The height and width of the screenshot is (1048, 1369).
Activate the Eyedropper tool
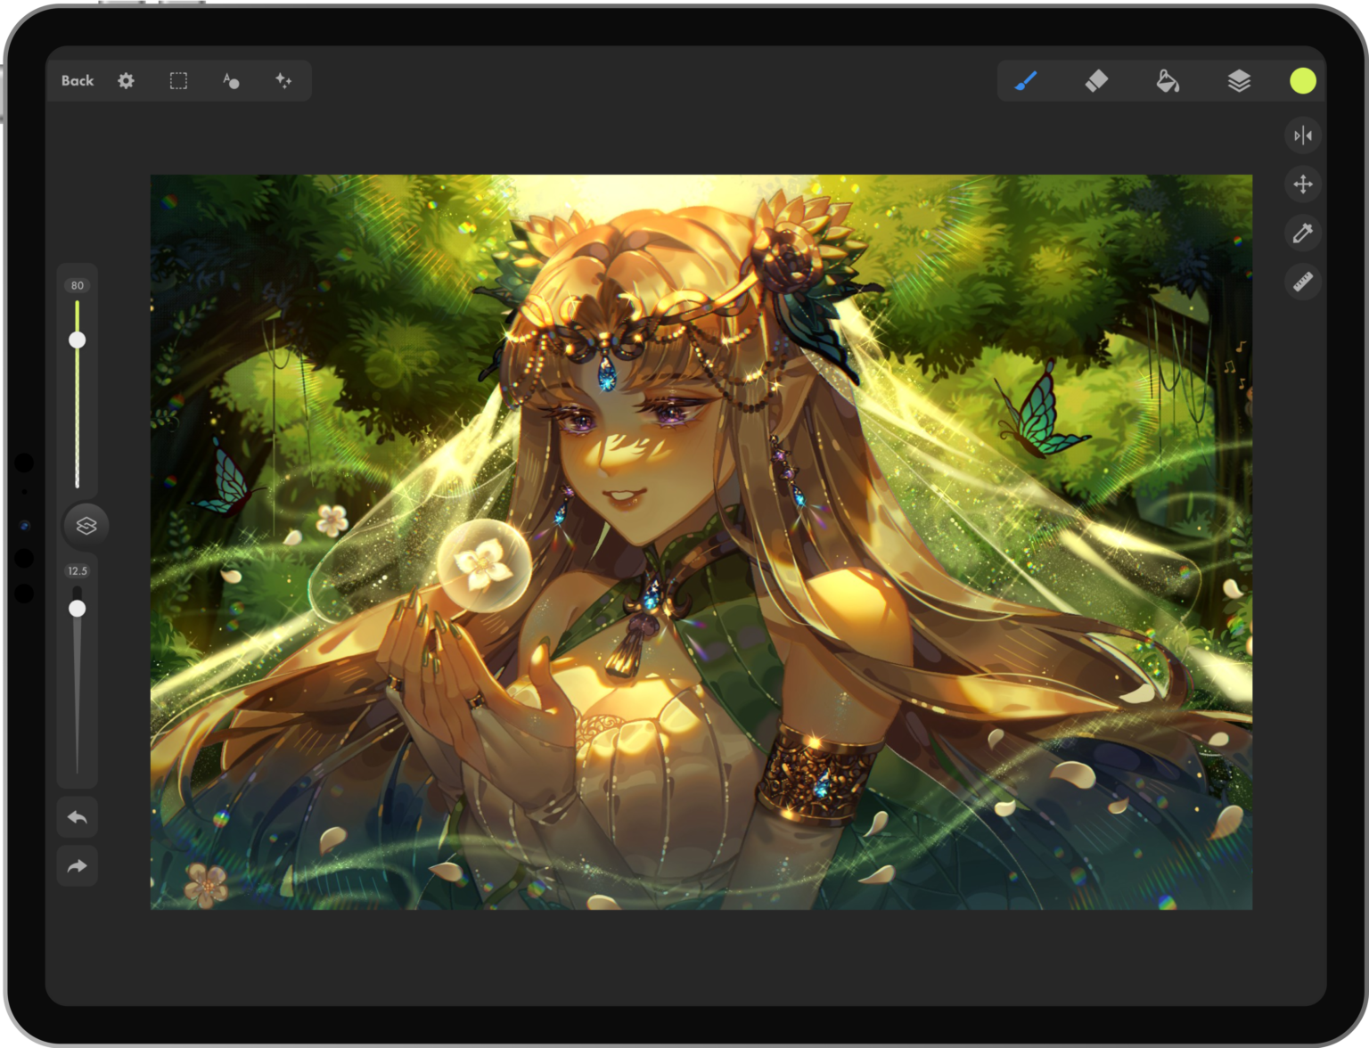1304,233
